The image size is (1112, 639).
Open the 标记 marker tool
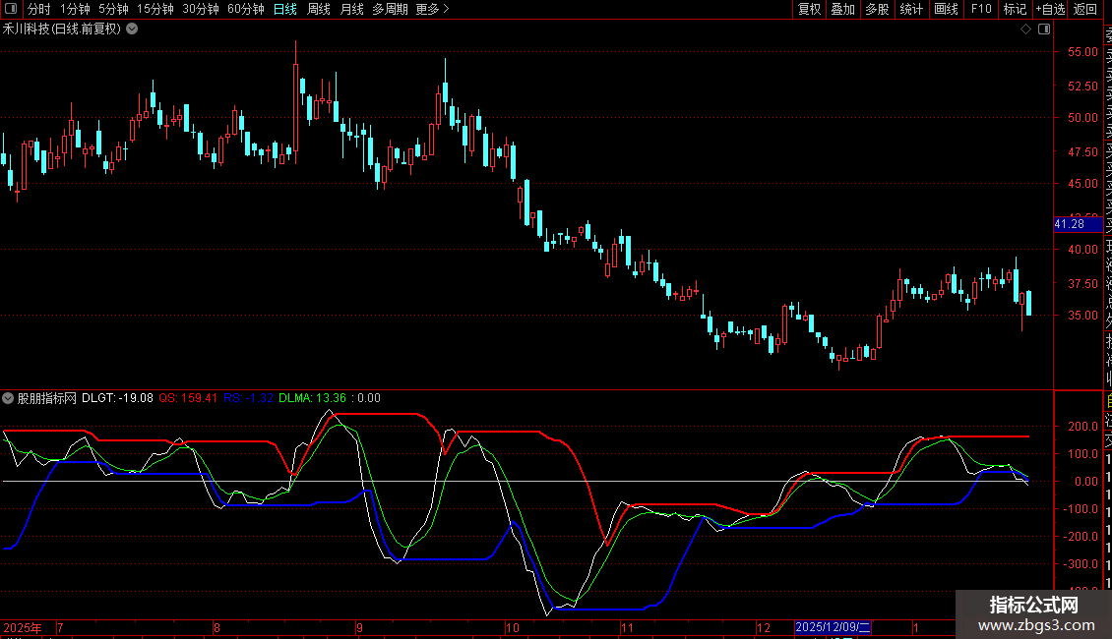1015,9
